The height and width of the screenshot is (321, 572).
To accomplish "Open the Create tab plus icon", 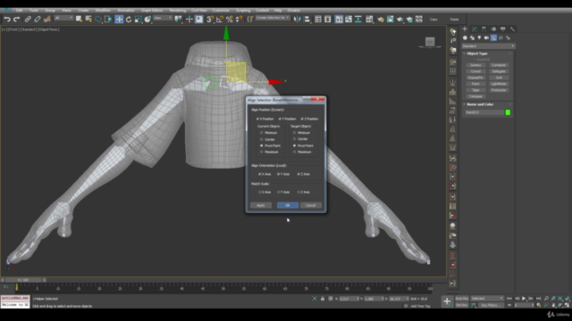I will [465, 29].
